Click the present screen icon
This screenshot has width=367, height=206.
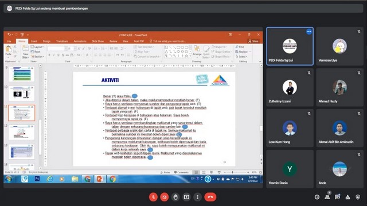pos(186,197)
